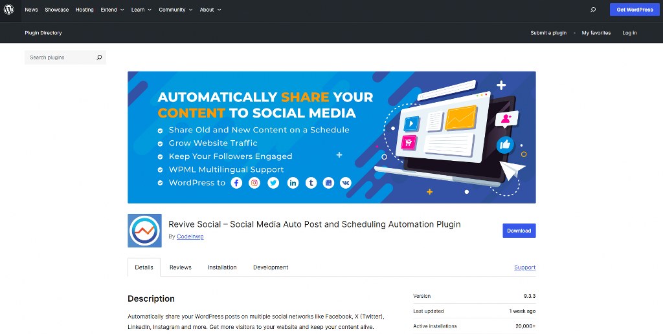Click Submit a plugin link

pyautogui.click(x=548, y=33)
